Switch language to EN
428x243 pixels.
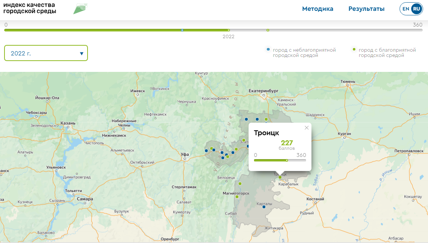pyautogui.click(x=406, y=9)
